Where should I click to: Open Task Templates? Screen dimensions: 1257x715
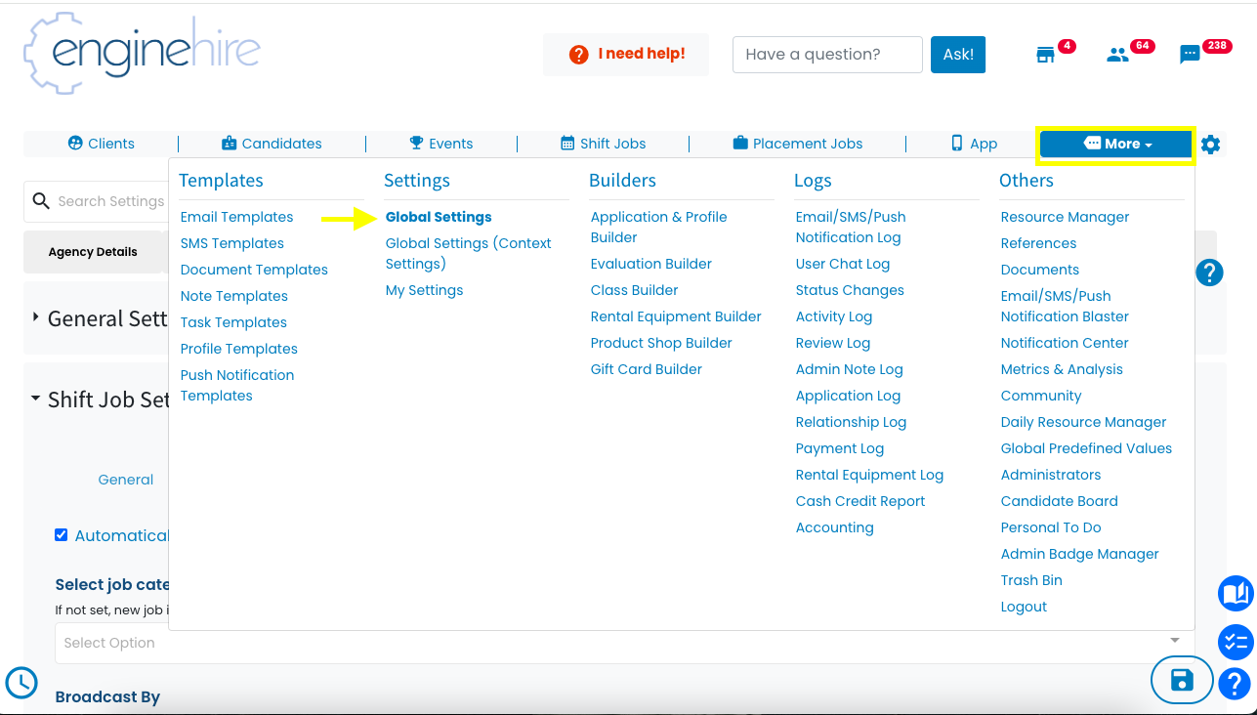pos(233,322)
